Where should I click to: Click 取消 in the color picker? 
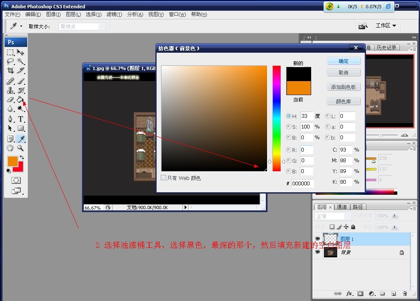[343, 72]
